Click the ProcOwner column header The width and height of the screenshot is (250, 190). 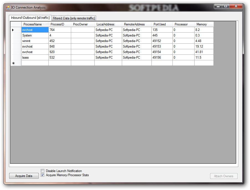83,24
